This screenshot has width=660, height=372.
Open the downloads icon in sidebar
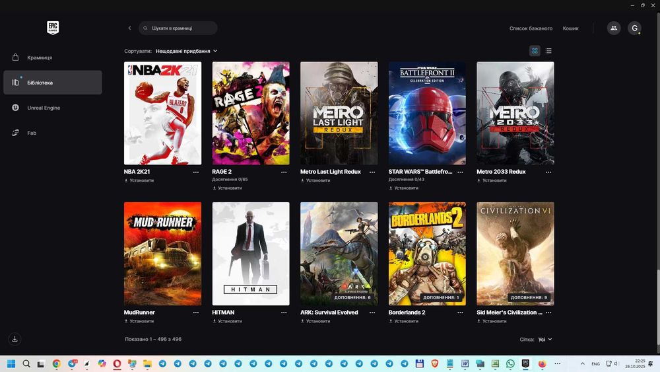15,339
